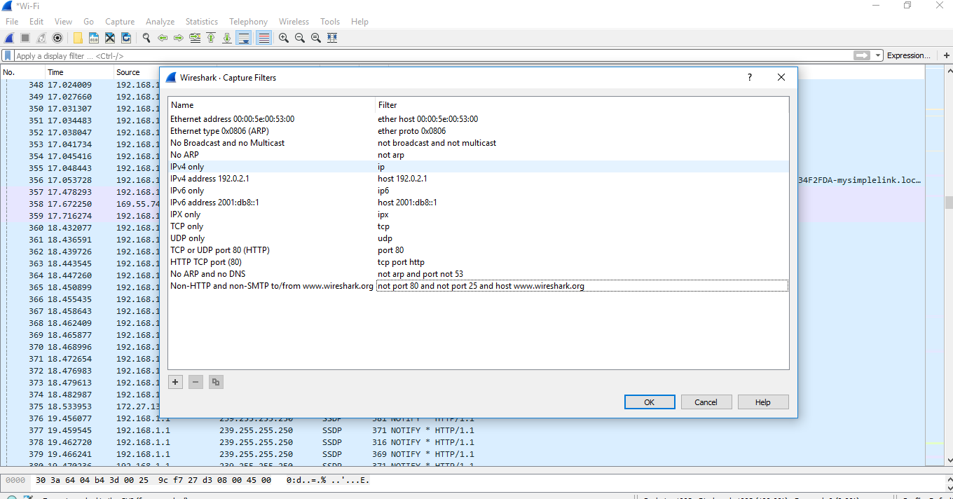Toggle auto-scroll during live capture
This screenshot has width=953, height=499.
[x=244, y=38]
